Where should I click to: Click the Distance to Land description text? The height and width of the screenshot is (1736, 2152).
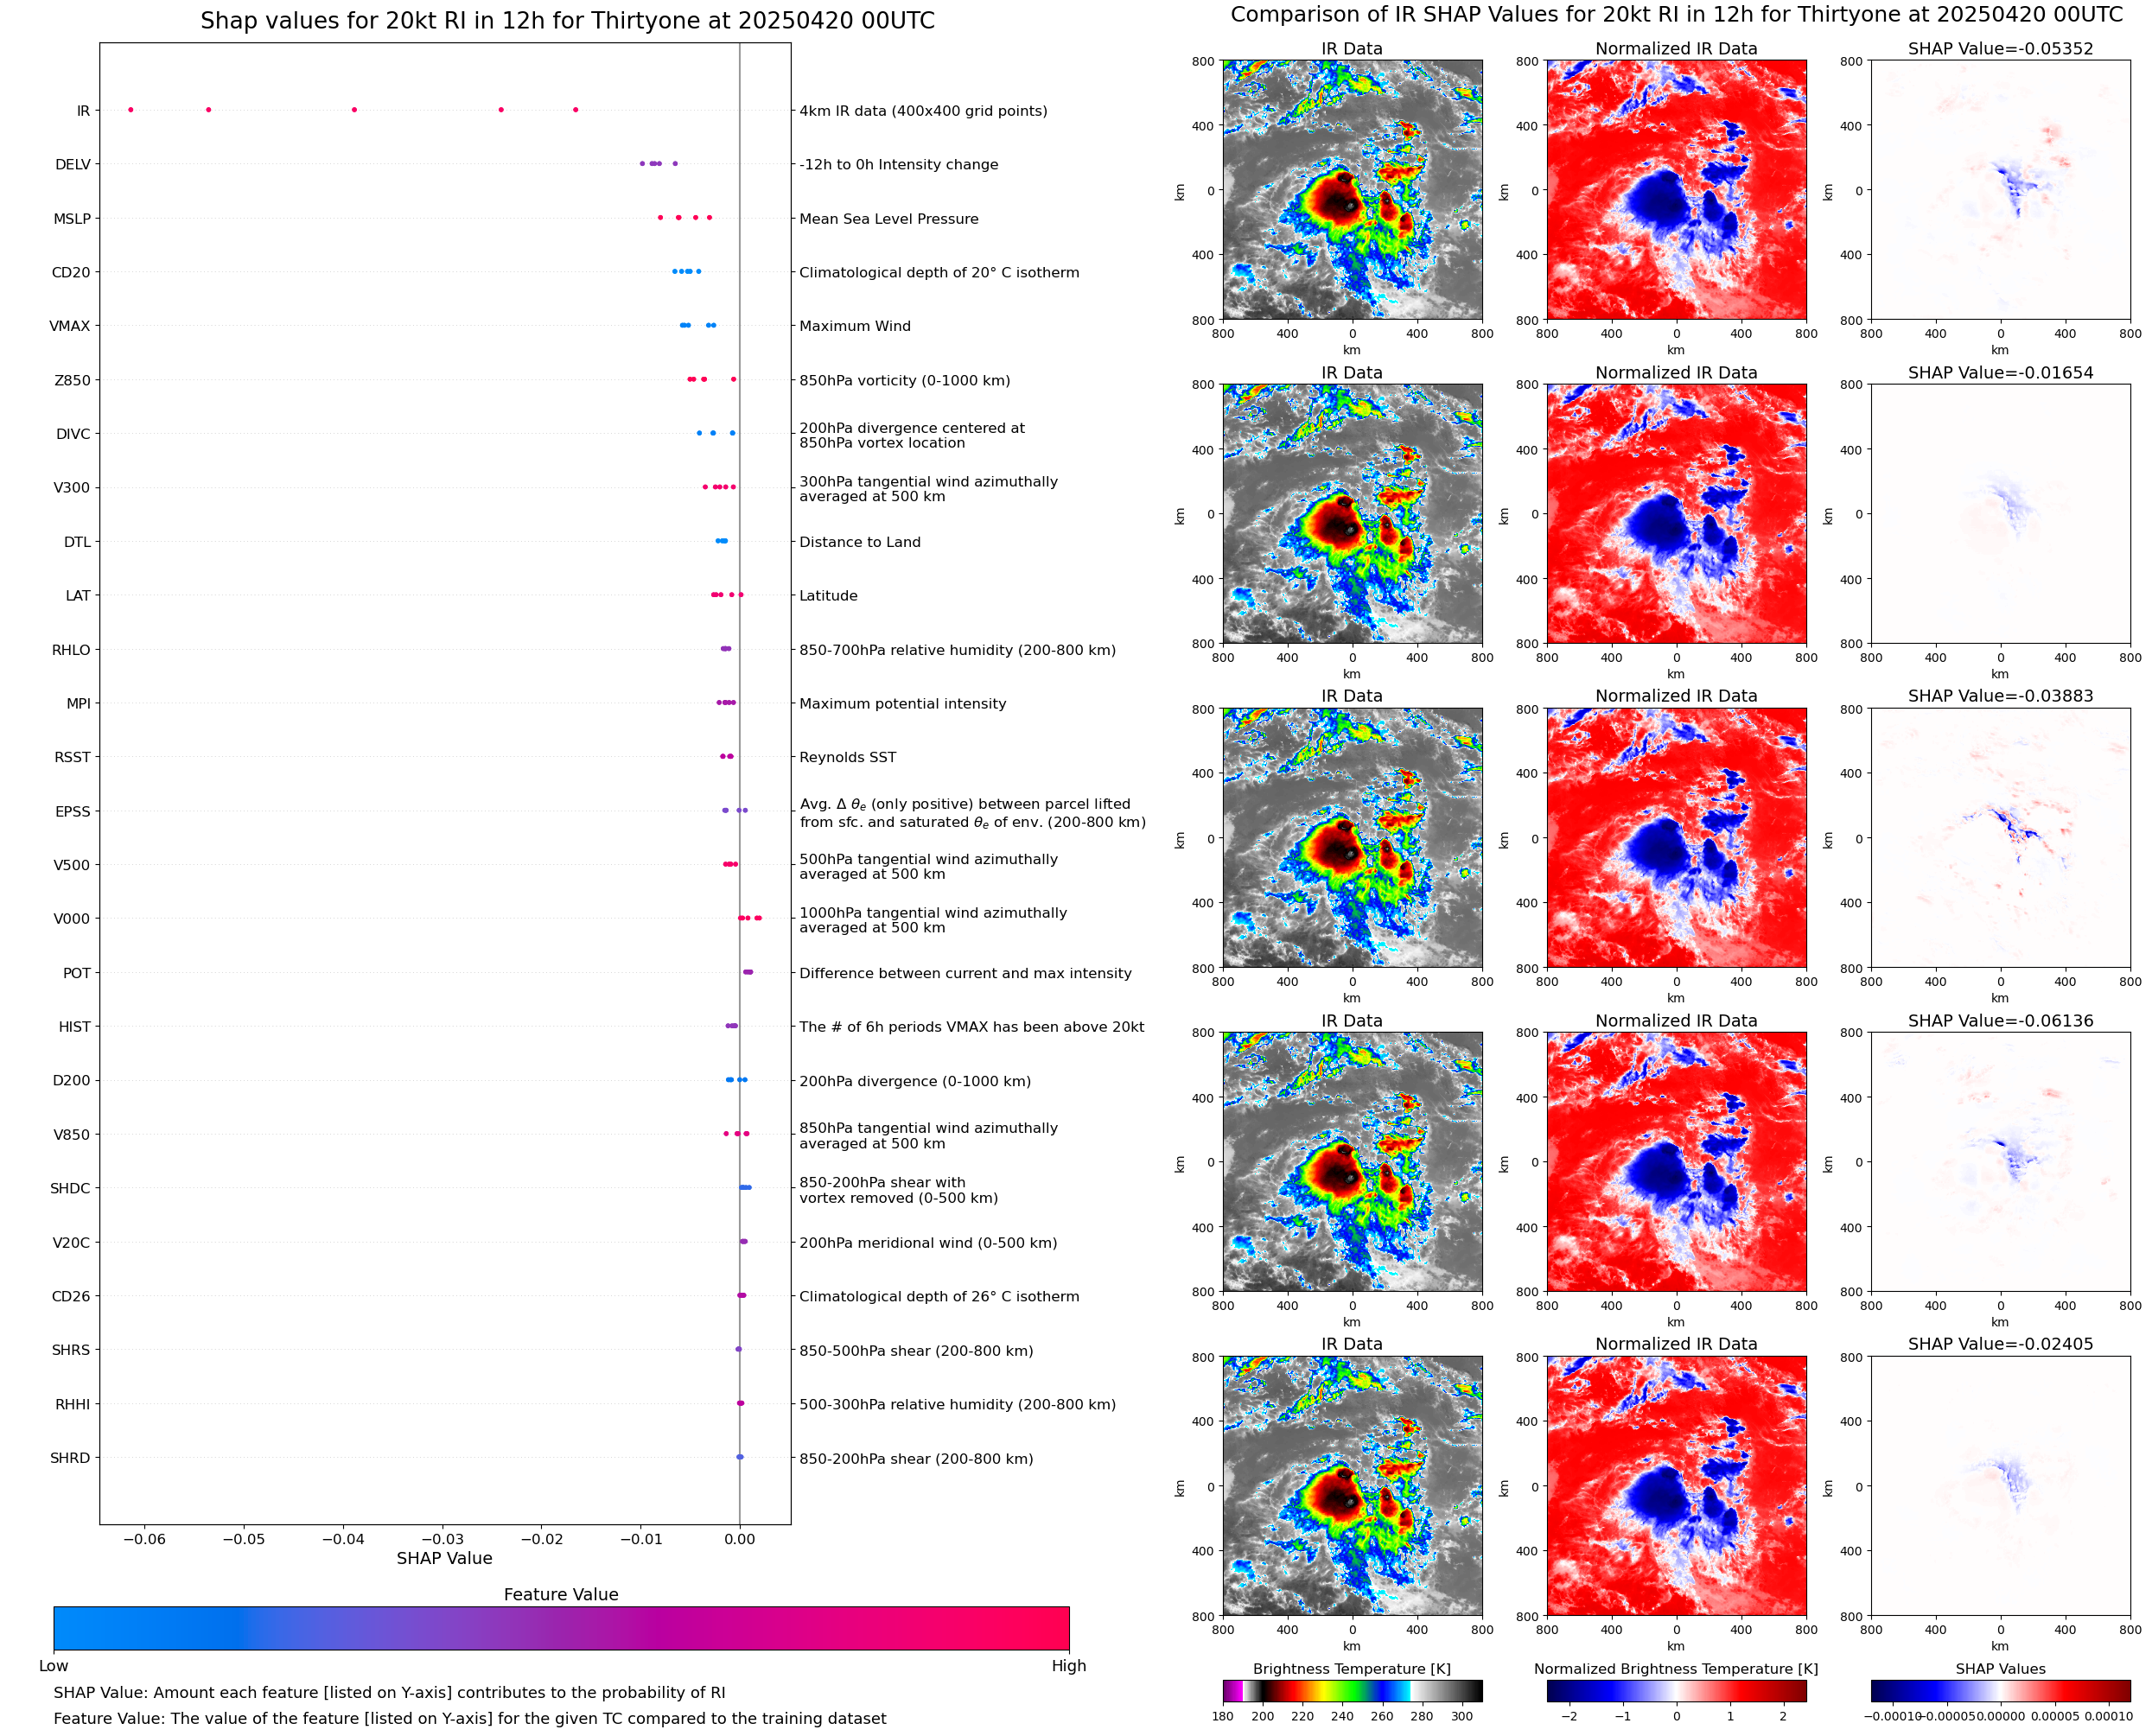click(859, 542)
